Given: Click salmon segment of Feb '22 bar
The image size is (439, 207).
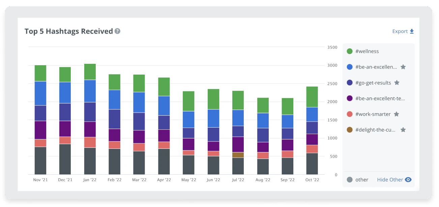Looking at the screenshot, I should coord(115,145).
